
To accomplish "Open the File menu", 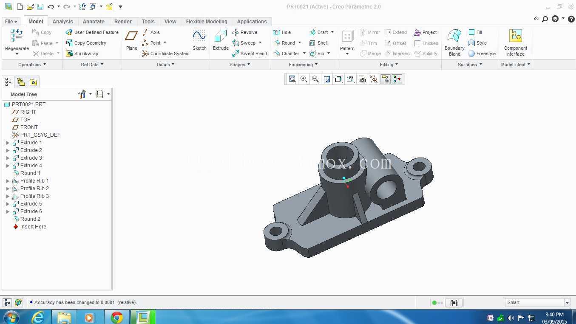I will [11, 22].
